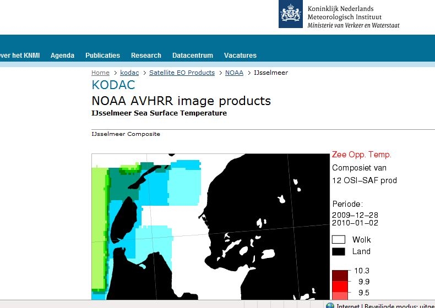
Task: Open the Datacentrum menu item
Action: point(193,56)
